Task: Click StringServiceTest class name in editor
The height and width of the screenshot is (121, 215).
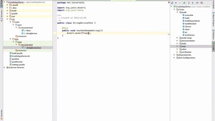Action: point(83,23)
